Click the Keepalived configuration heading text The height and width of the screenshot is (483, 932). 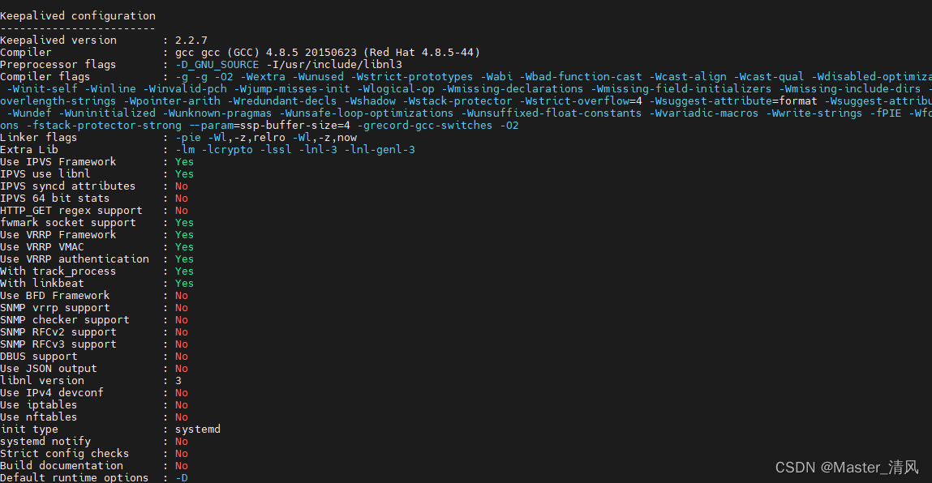(x=78, y=15)
